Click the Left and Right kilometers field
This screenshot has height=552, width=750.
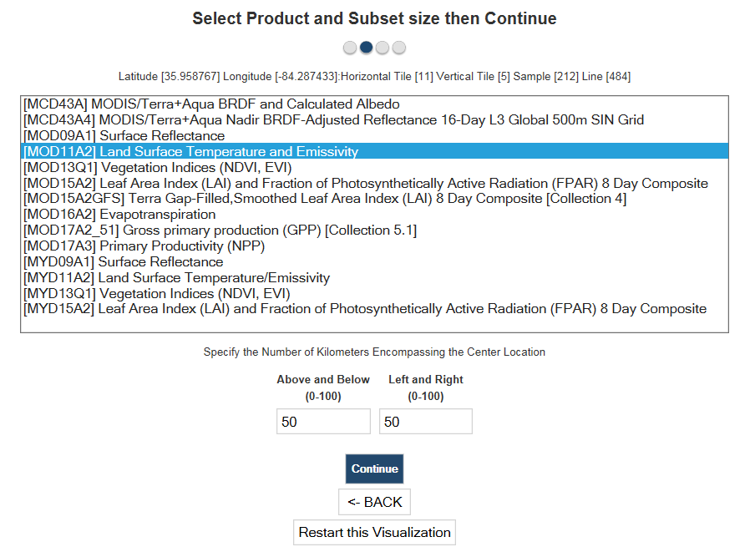pyautogui.click(x=425, y=422)
